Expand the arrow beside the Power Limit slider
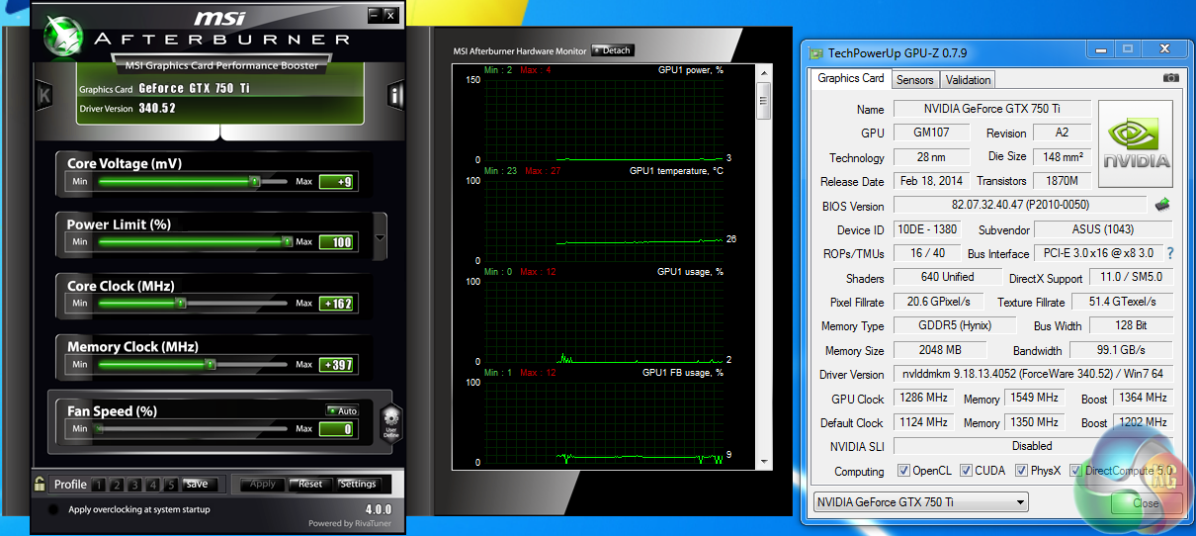This screenshot has width=1196, height=536. pyautogui.click(x=381, y=238)
